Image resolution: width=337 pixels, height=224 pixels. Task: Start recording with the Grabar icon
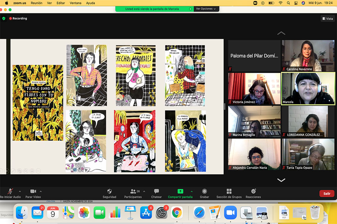204,192
